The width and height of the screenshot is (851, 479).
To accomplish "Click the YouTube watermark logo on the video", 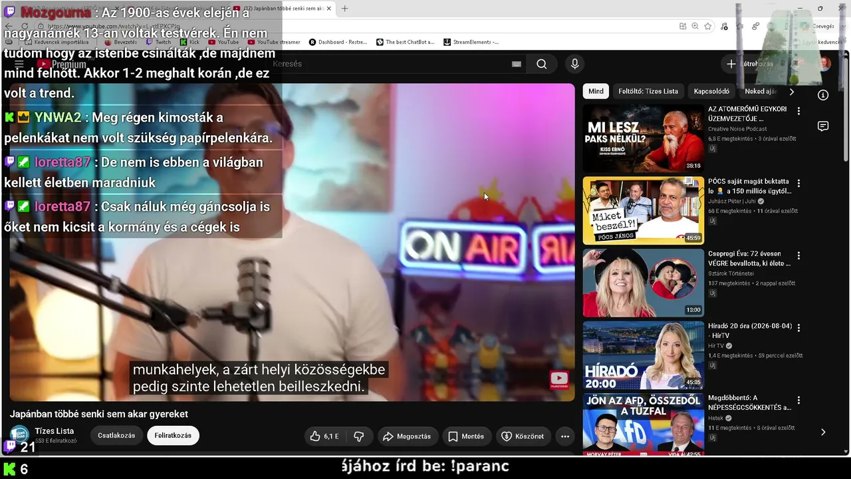I will click(x=559, y=379).
